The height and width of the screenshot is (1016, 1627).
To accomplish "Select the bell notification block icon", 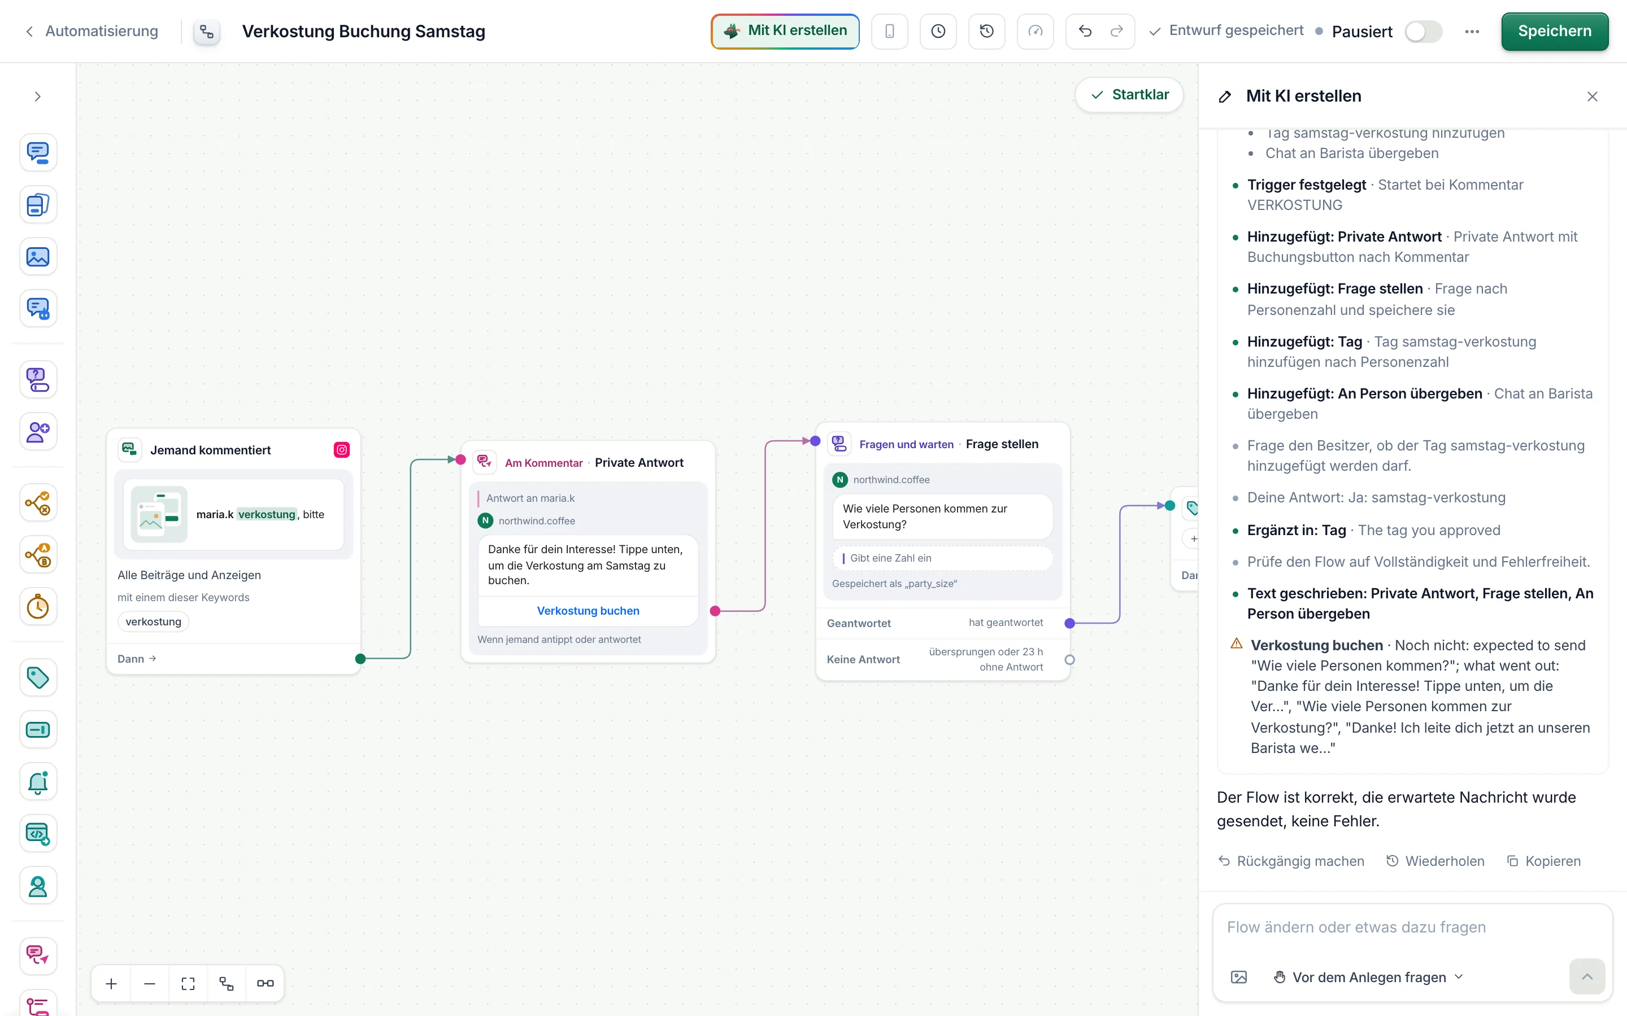I will 38,782.
